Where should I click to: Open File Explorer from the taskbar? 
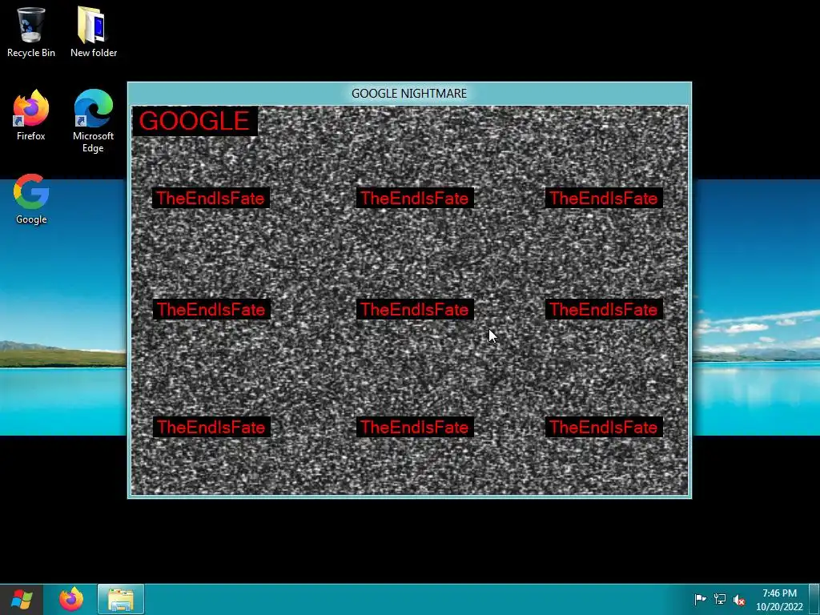point(121,600)
